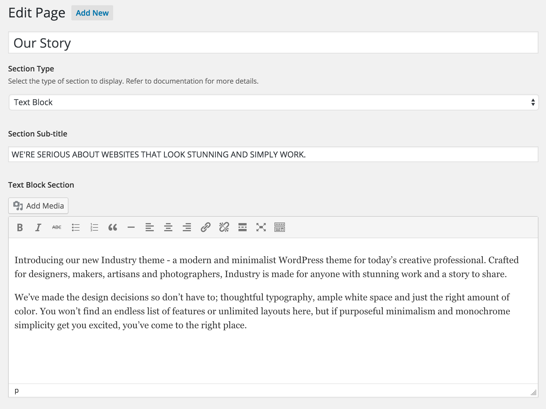Image resolution: width=546 pixels, height=409 pixels.
Task: Insert Read More tag
Action: click(x=243, y=227)
